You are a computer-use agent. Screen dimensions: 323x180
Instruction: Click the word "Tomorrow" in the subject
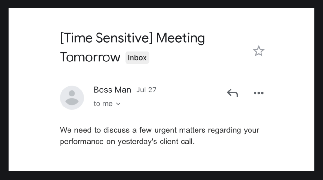tap(90, 57)
